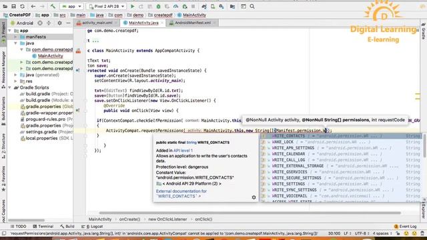Click the completion list vertical scrollbar
The height and width of the screenshot is (240, 427).
tap(425, 145)
